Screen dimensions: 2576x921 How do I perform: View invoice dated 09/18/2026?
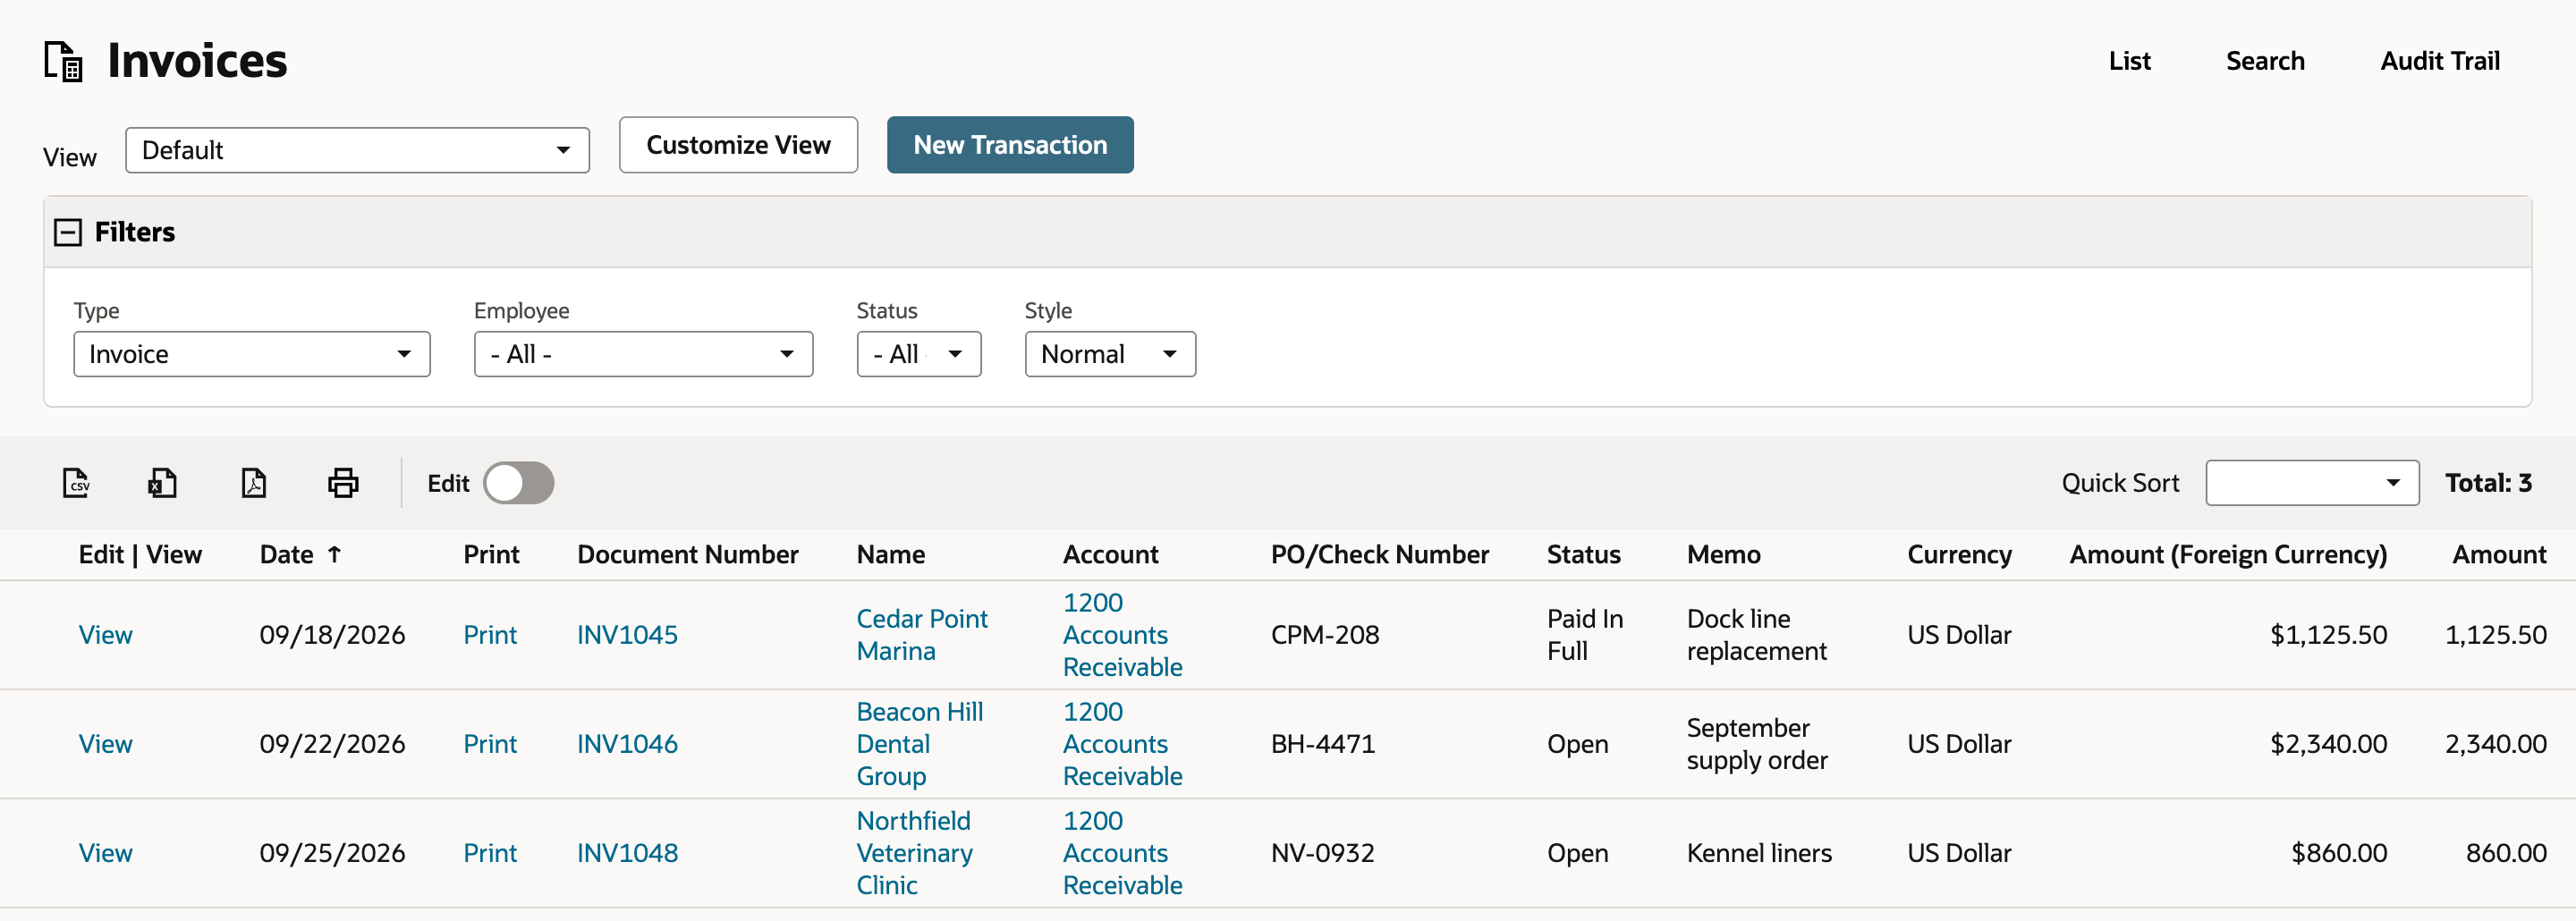pyautogui.click(x=105, y=635)
